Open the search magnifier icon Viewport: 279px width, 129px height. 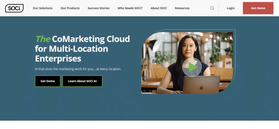(212, 8)
